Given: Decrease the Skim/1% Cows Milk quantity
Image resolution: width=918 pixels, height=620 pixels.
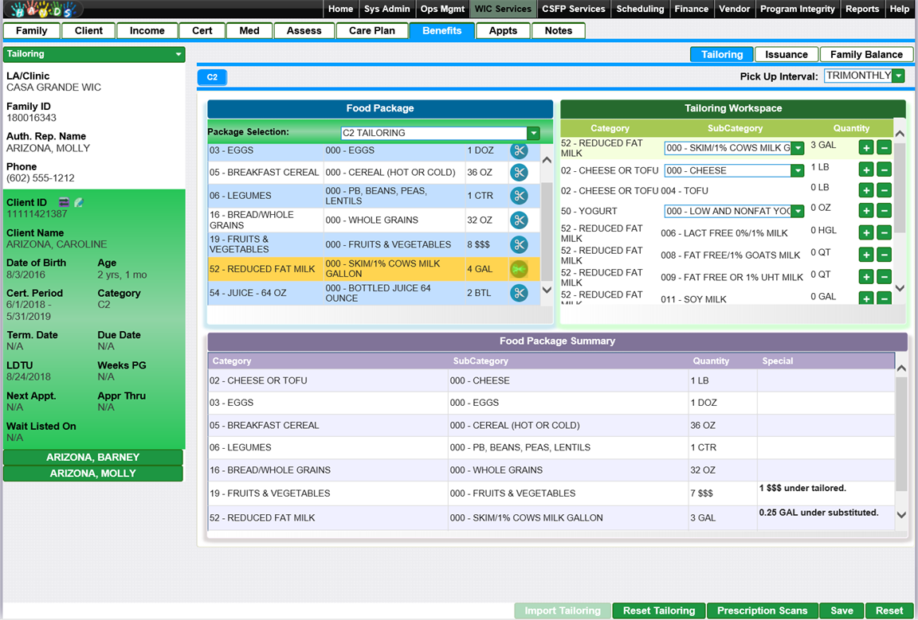Looking at the screenshot, I should [884, 148].
